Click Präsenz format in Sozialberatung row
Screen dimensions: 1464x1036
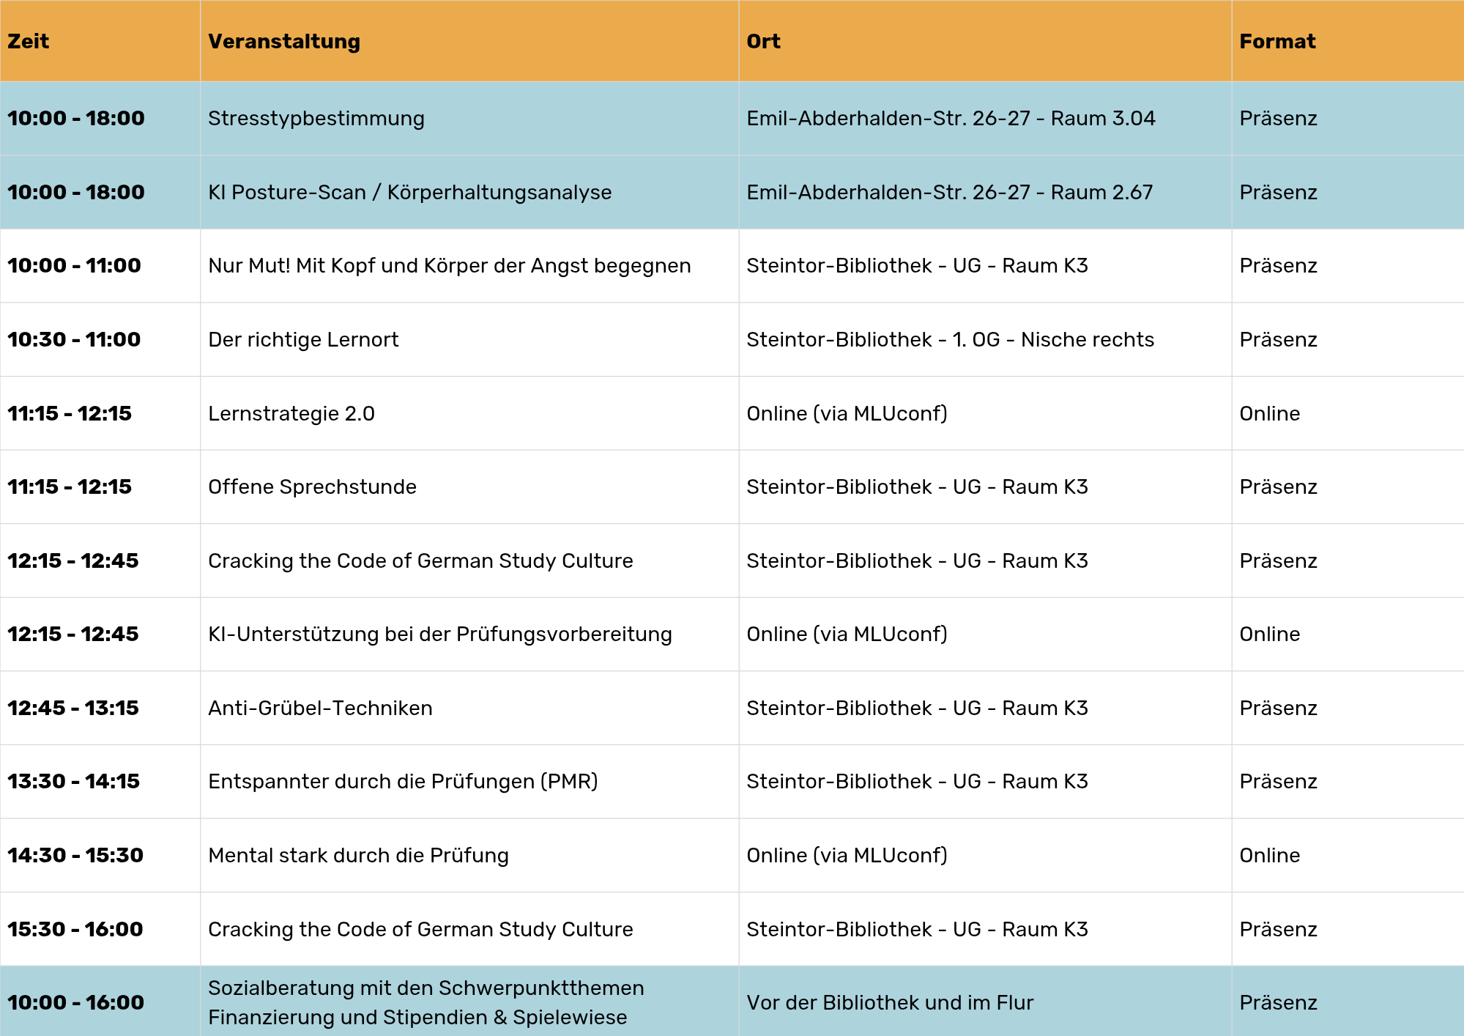tap(1348, 1002)
